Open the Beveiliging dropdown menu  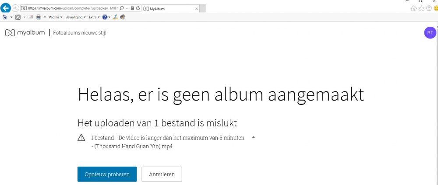pos(75,17)
